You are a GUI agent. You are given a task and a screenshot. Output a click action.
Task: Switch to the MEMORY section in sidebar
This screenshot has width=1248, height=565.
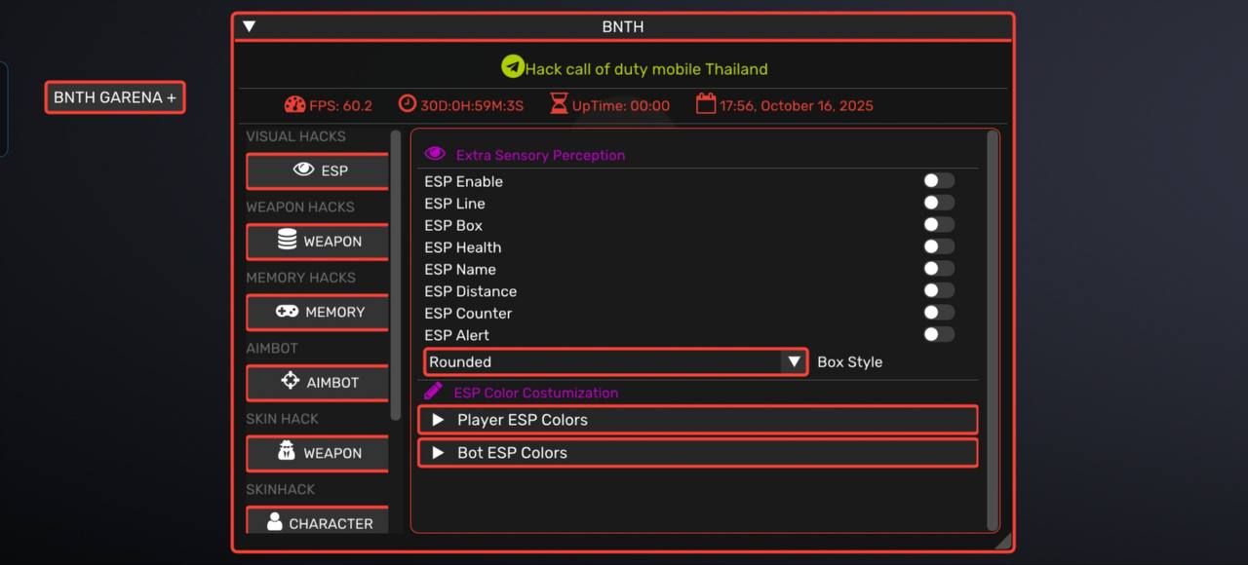318,312
